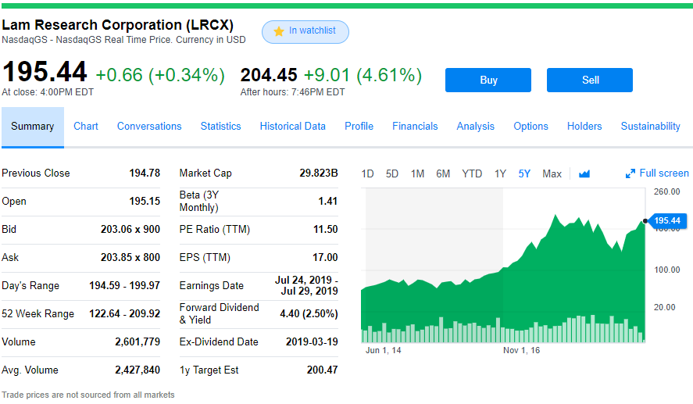This screenshot has height=404, width=693.
Task: View the Conversations tab
Action: tap(149, 126)
